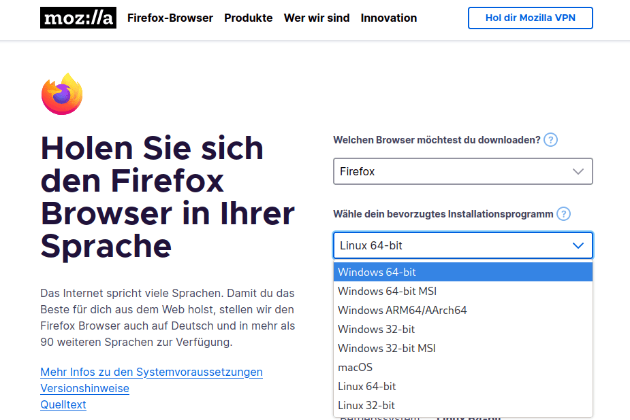This screenshot has height=420, width=630.
Task: Click the Das Internet spricht viele Sprachen paragraph
Action: [168, 317]
